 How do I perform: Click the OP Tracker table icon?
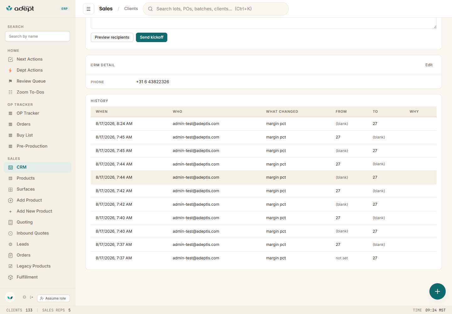pyautogui.click(x=10, y=113)
